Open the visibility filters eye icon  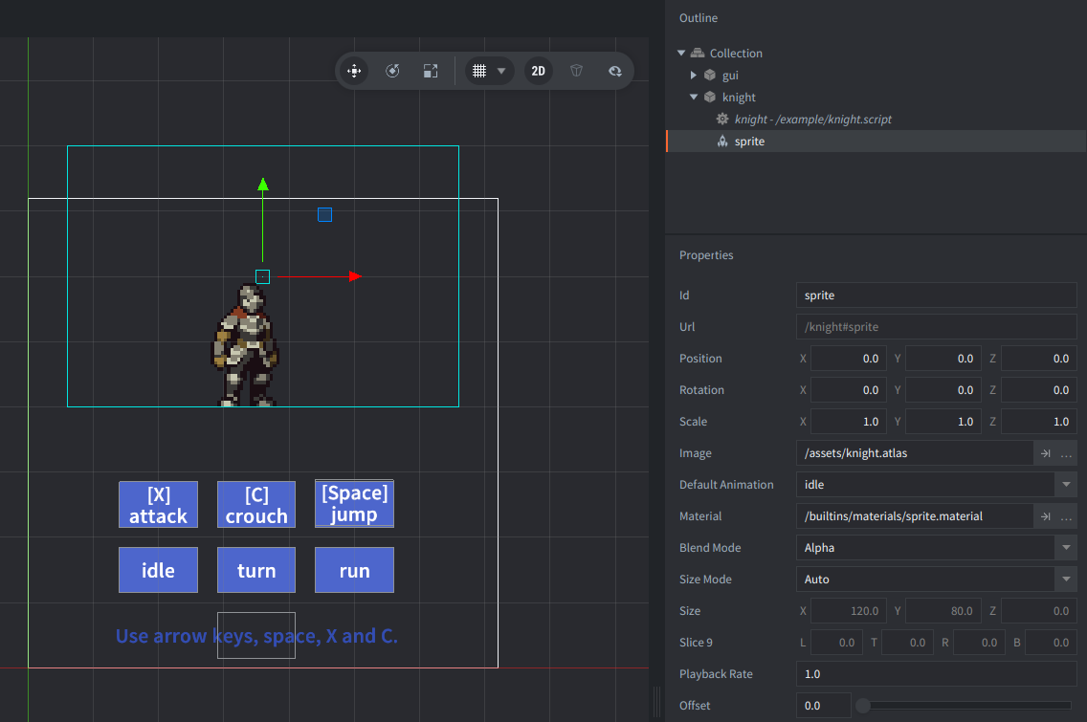614,71
